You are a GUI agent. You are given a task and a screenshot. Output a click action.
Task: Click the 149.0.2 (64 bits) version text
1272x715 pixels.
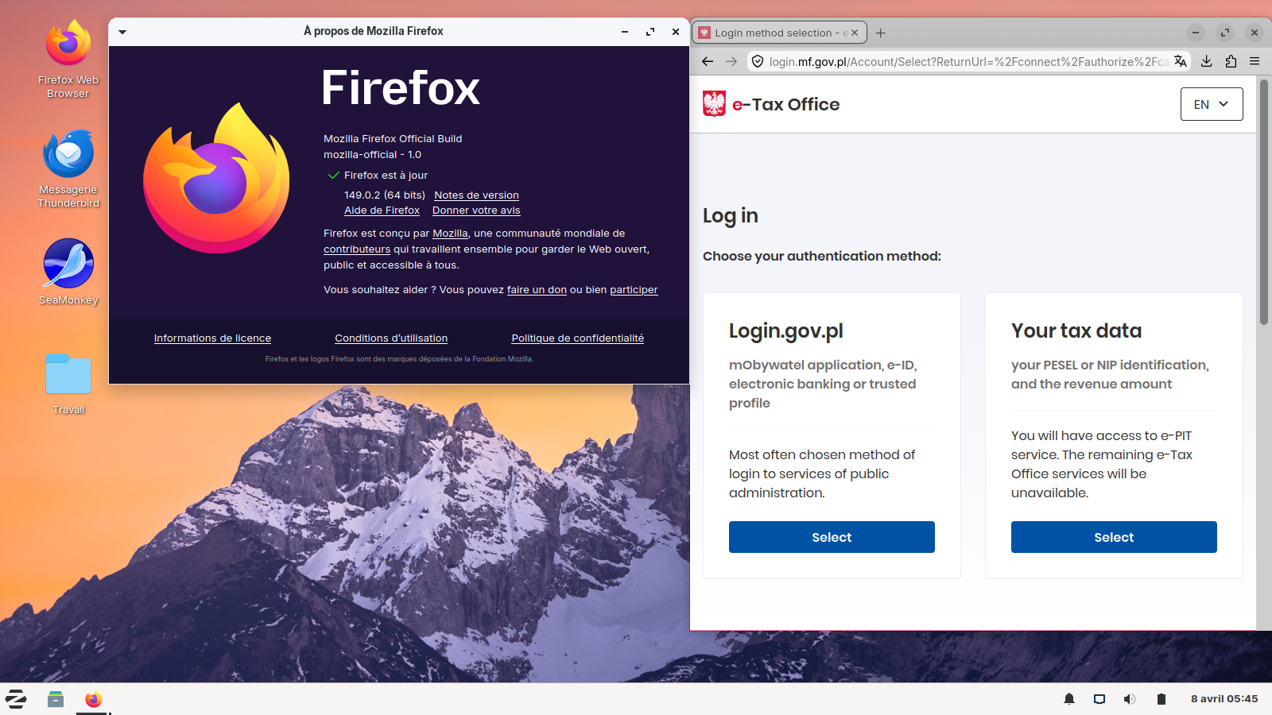385,195
